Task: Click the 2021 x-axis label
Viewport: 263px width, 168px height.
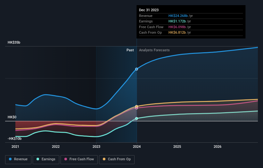Action: tap(15, 147)
